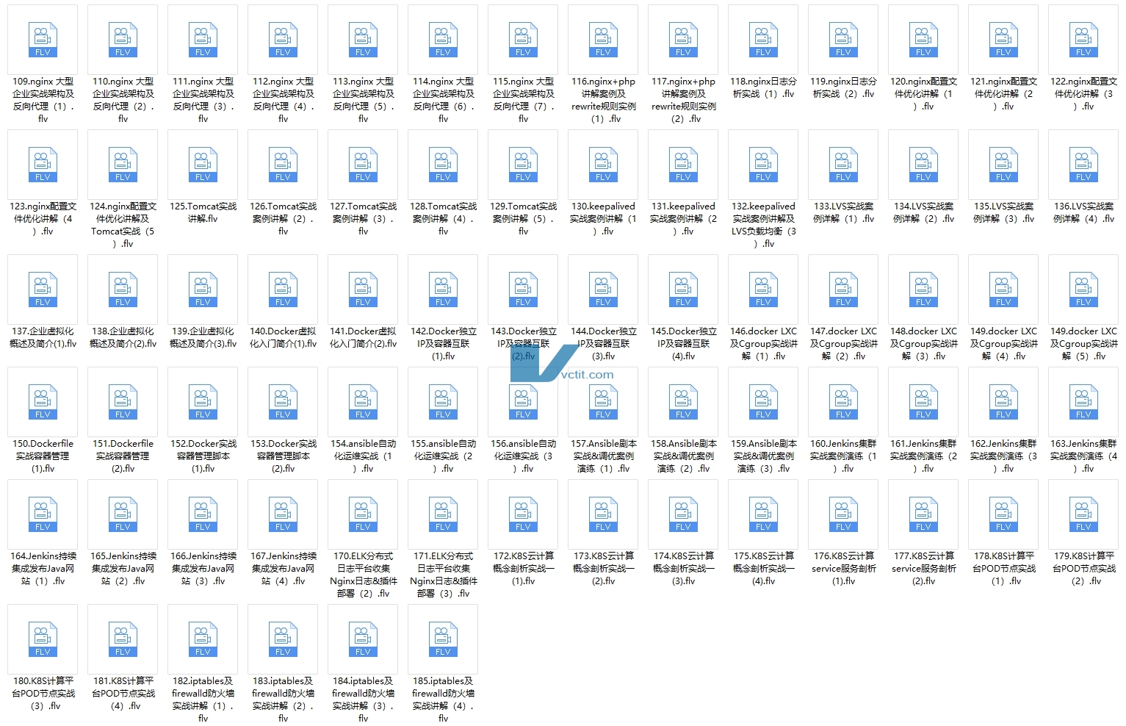Select the 127.Tomcat实战案例讲解 (3) icon
The image size is (1126, 726).
[x=363, y=165]
